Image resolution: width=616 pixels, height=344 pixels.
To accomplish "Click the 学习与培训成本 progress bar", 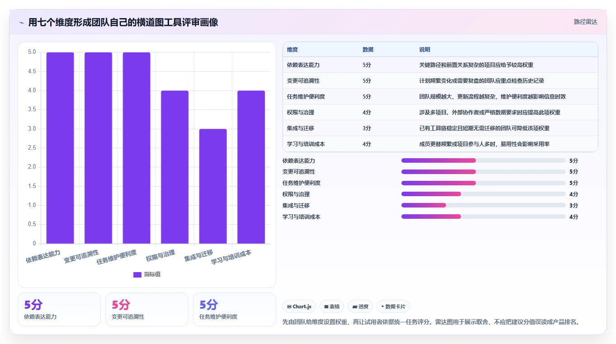I will point(484,217).
